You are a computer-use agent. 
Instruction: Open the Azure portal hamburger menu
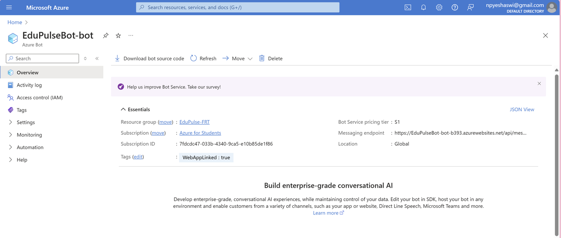point(9,7)
